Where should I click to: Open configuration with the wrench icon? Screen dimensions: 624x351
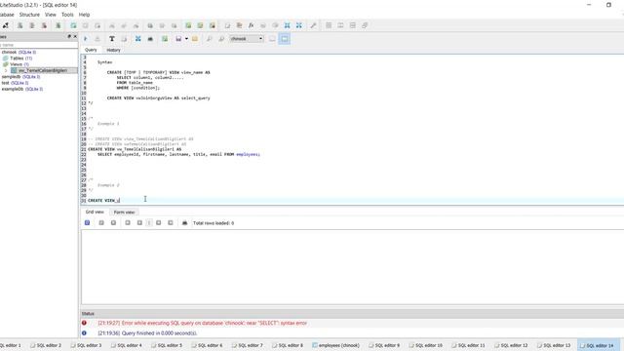313,25
